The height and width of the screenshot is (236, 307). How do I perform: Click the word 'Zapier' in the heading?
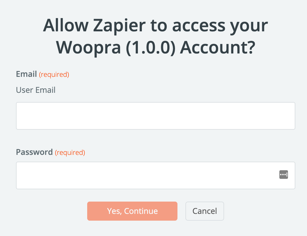pyautogui.click(x=119, y=26)
